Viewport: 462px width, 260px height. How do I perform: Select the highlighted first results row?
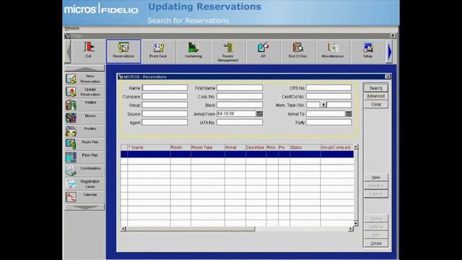[237, 154]
